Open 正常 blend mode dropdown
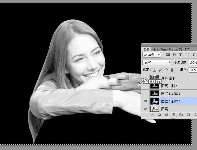This screenshot has width=197, height=150. coord(157,62)
